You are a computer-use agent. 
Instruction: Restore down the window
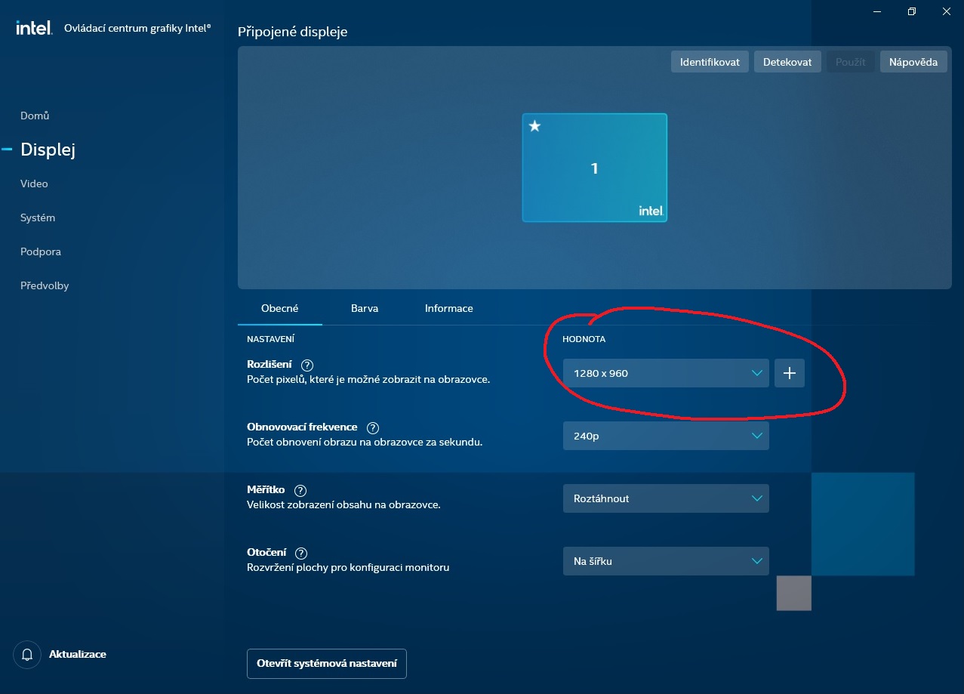click(x=912, y=11)
